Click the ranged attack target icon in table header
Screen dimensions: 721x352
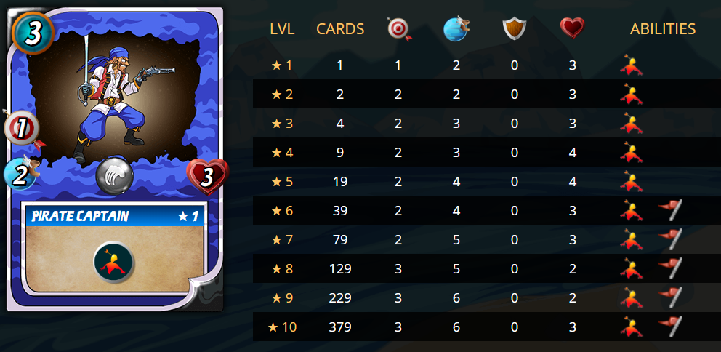click(x=399, y=29)
